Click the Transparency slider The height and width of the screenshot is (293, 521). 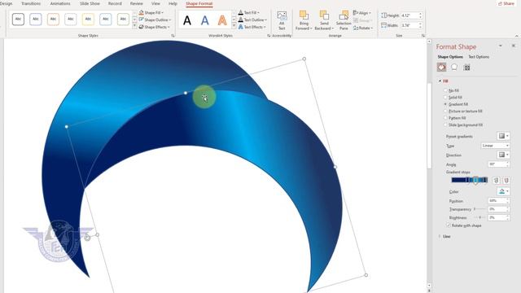pyautogui.click(x=479, y=209)
